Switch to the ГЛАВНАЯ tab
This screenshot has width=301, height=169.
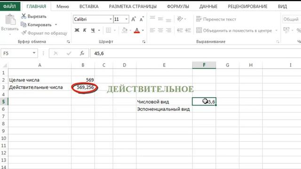36,6
